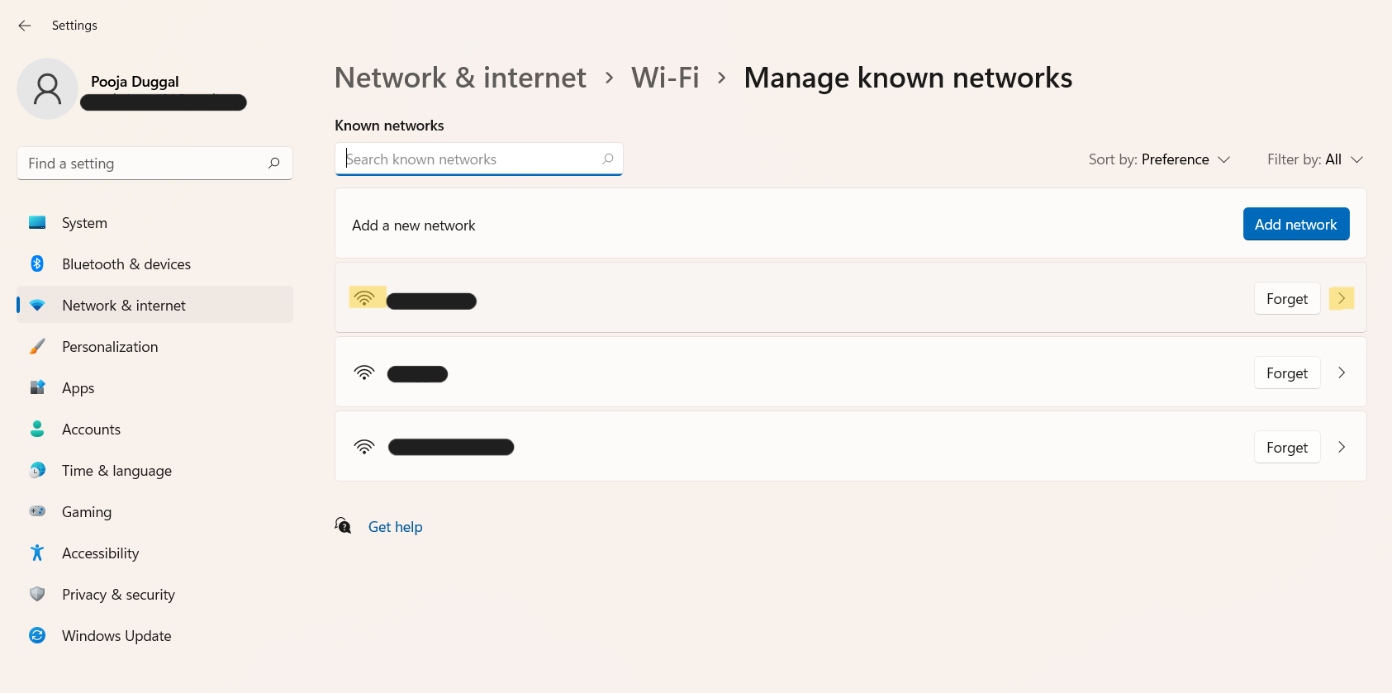This screenshot has height=693, width=1392.
Task: Click the back arrow in Settings header
Action: (x=25, y=26)
